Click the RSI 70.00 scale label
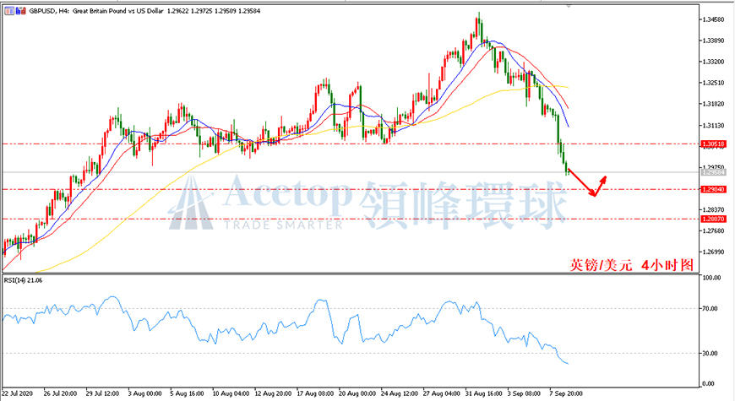 pos(710,309)
